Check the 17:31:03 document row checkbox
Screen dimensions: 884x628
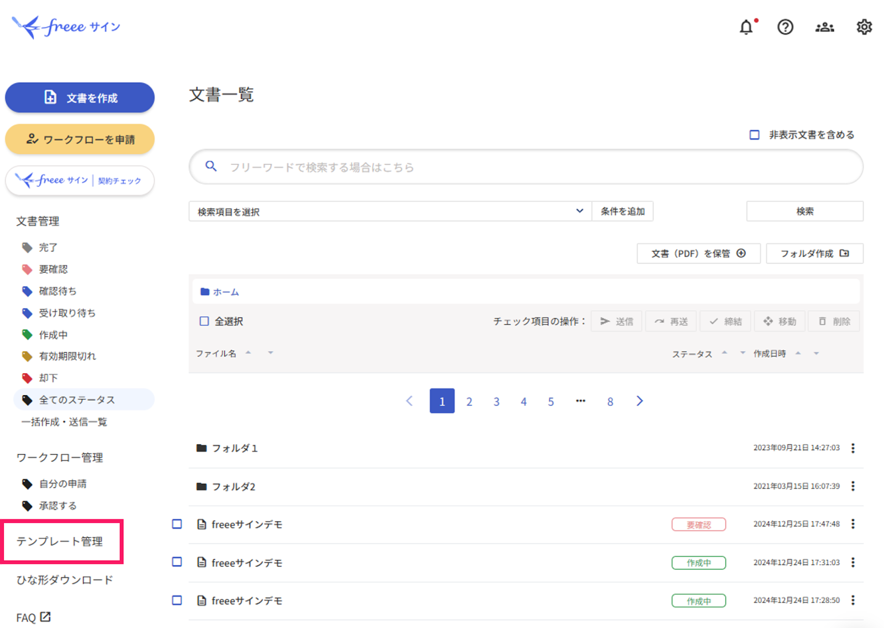point(177,562)
